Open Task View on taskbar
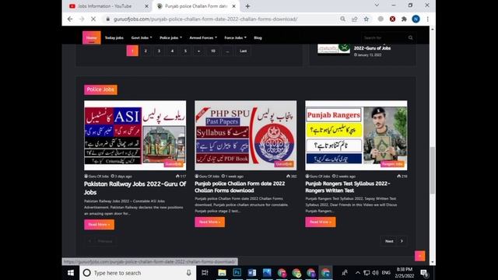 [x=205, y=273]
